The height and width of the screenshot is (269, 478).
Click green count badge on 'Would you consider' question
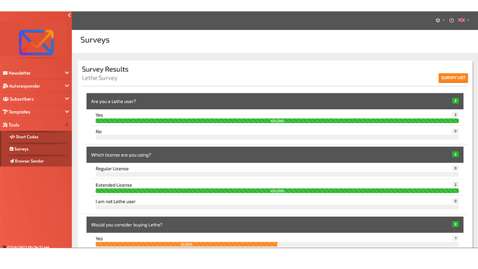coord(455,224)
